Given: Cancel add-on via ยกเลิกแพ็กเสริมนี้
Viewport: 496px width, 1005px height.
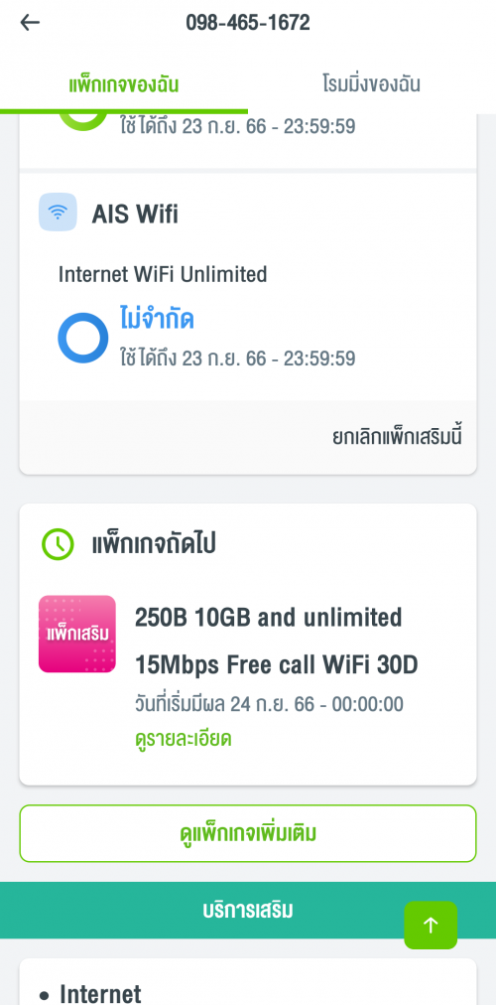Looking at the screenshot, I should pos(397,437).
